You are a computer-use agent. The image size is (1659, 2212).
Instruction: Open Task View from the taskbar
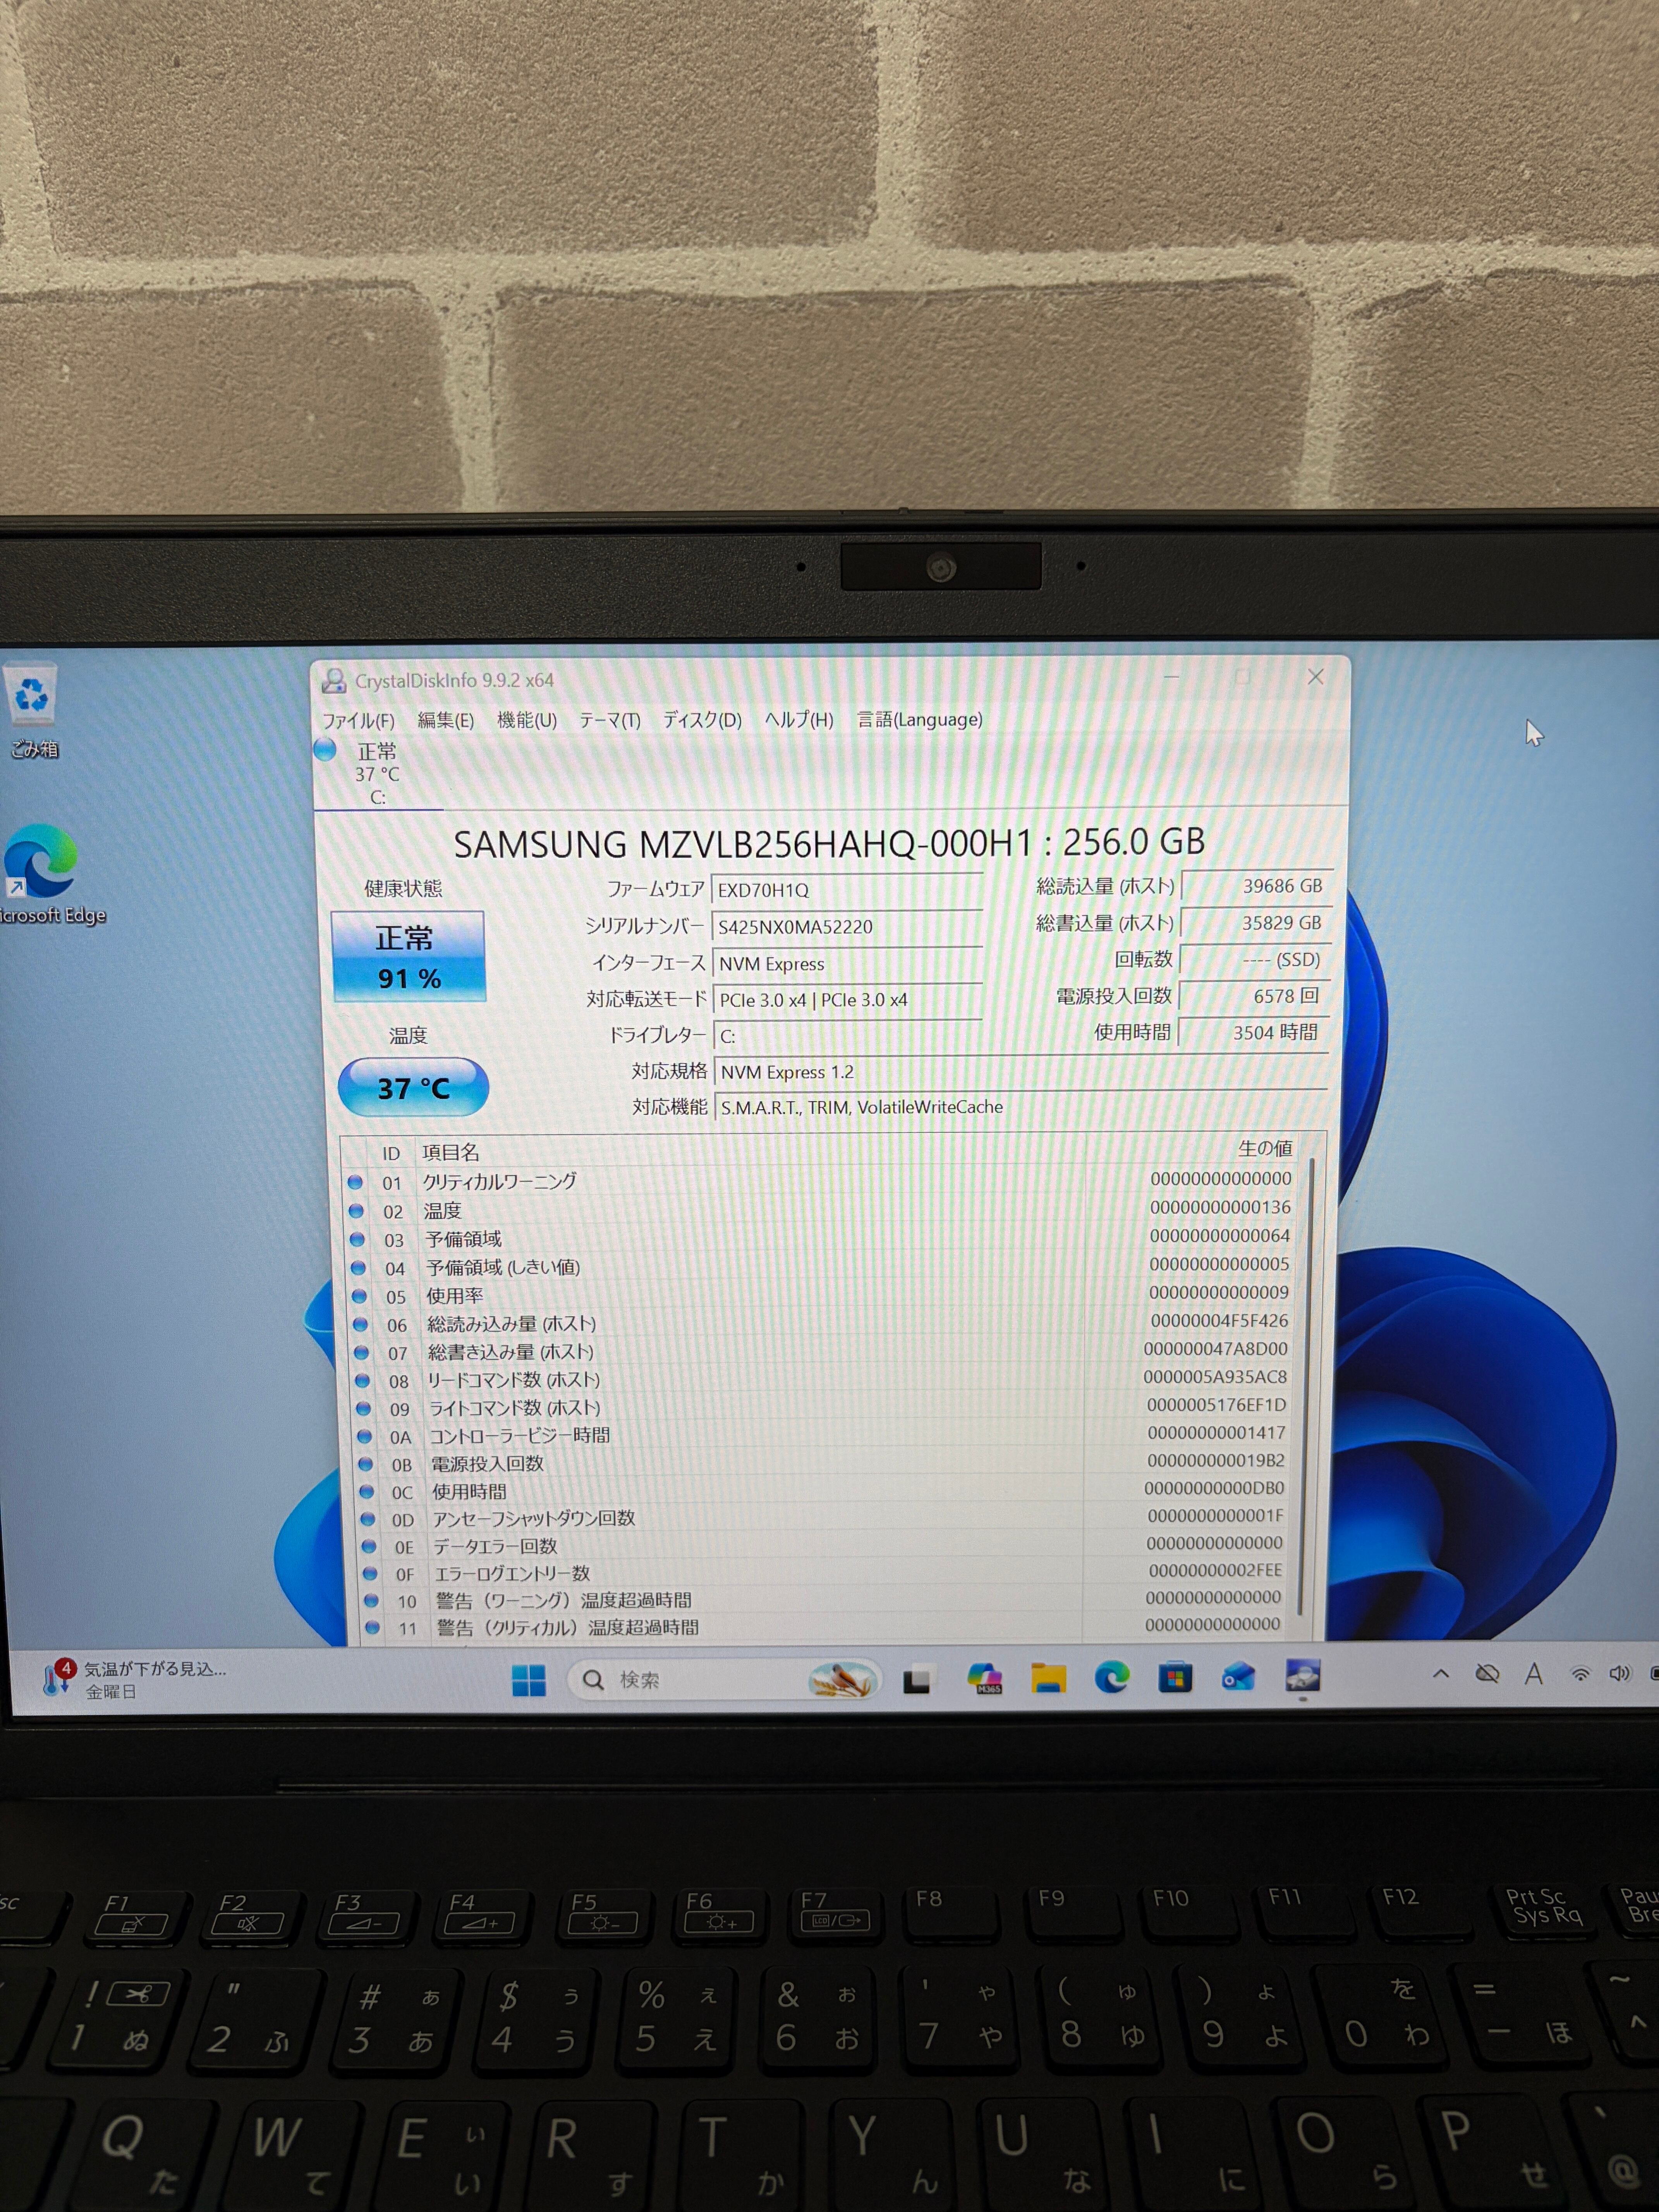[x=917, y=1680]
